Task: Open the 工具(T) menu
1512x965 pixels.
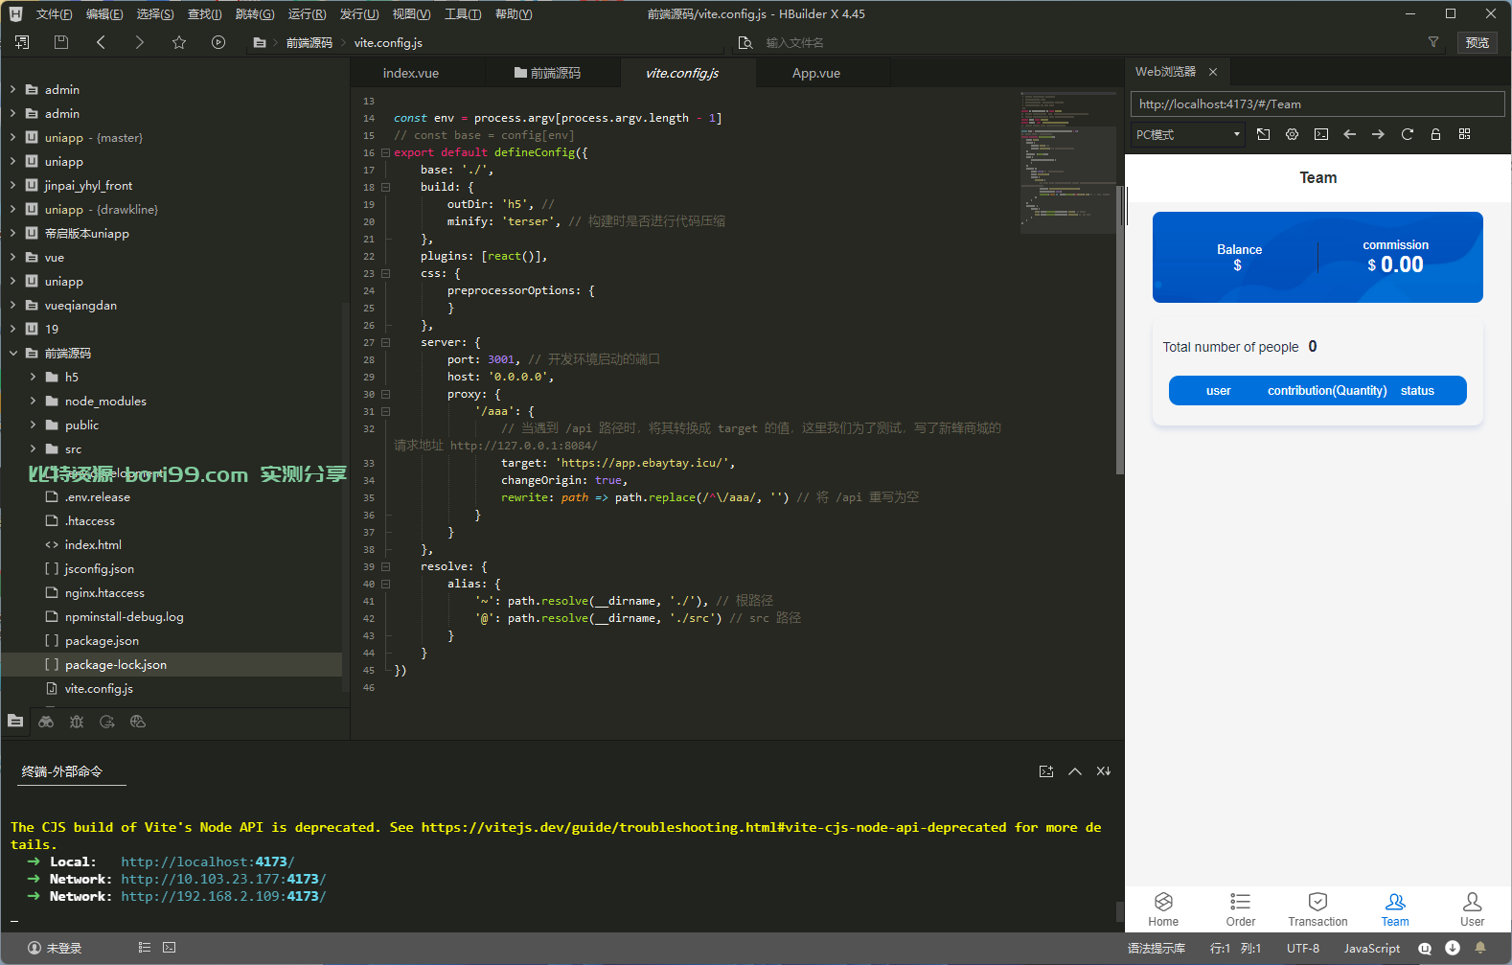Action: (x=463, y=13)
